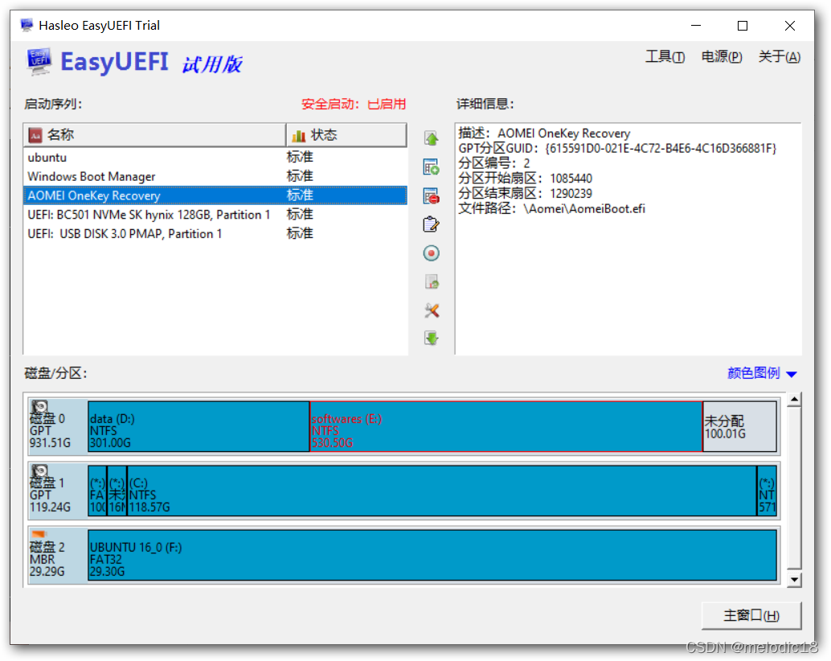Click the edit boot entry clipboard icon
Image resolution: width=831 pixels, height=661 pixels.
tap(432, 224)
